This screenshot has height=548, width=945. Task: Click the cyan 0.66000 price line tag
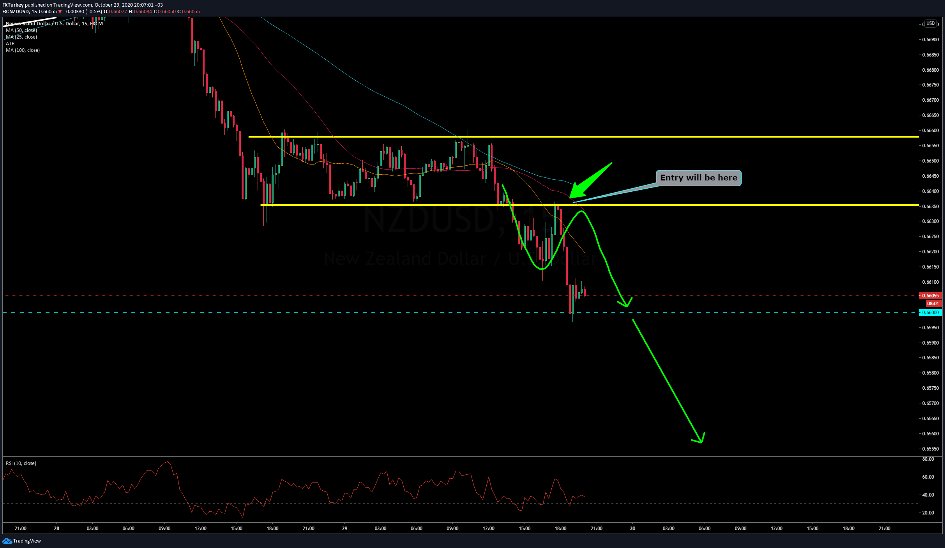tap(930, 313)
